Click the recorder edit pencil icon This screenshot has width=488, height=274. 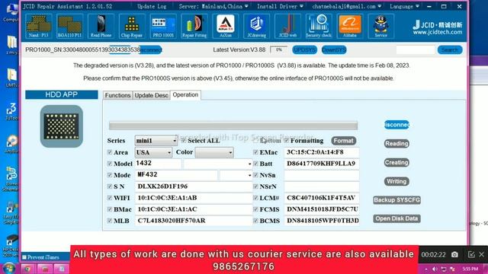(471, 255)
